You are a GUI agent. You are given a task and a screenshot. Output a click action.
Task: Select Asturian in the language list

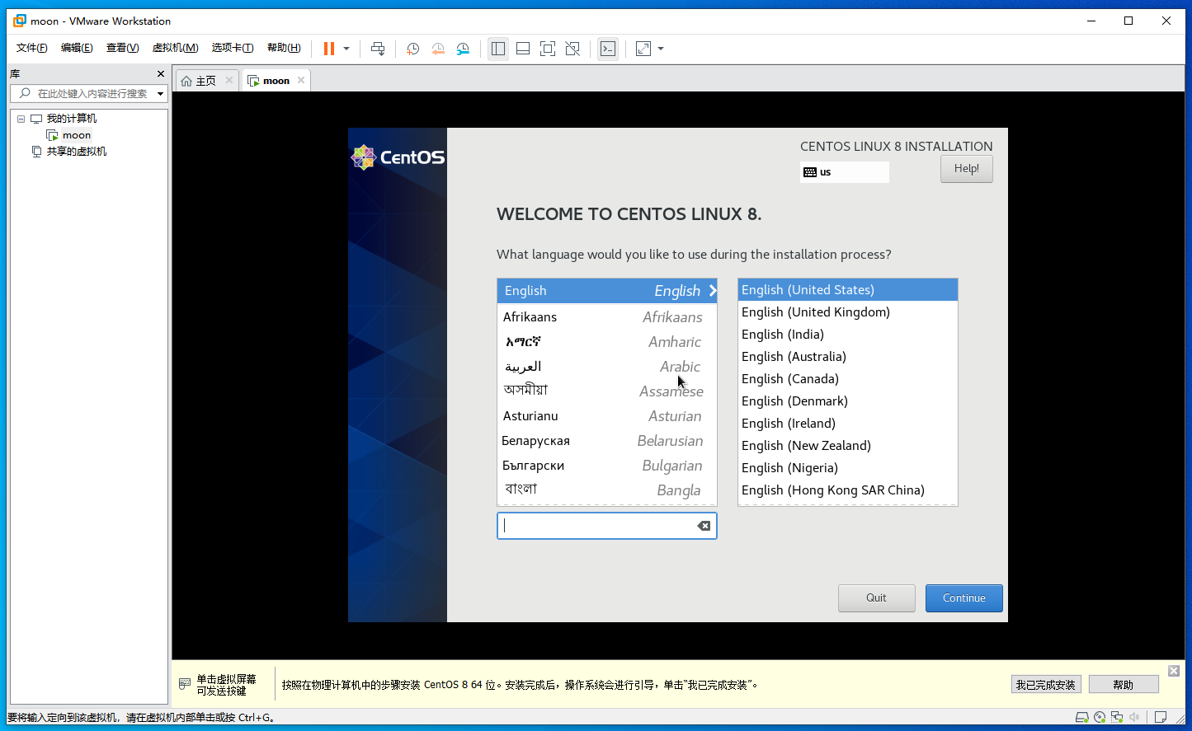[x=607, y=416]
